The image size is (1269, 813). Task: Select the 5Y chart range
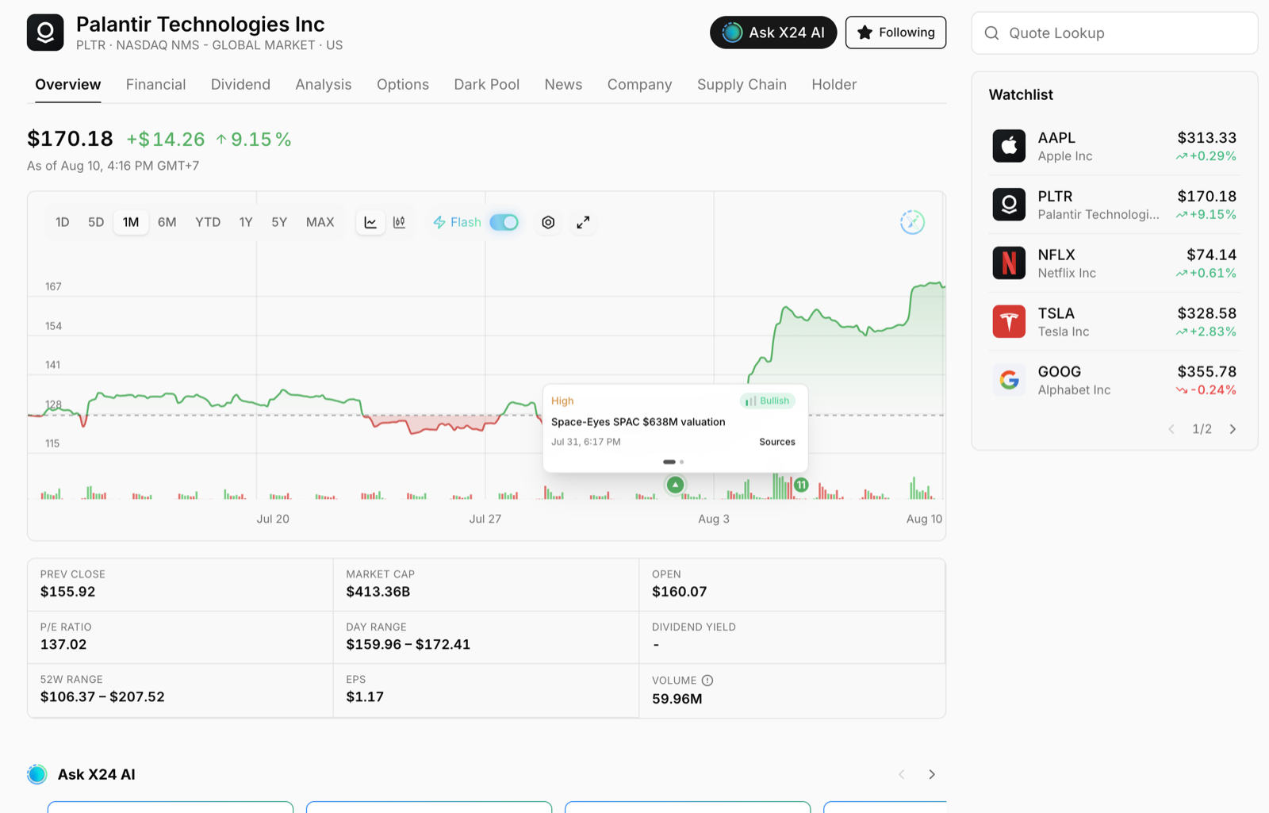[x=279, y=222]
